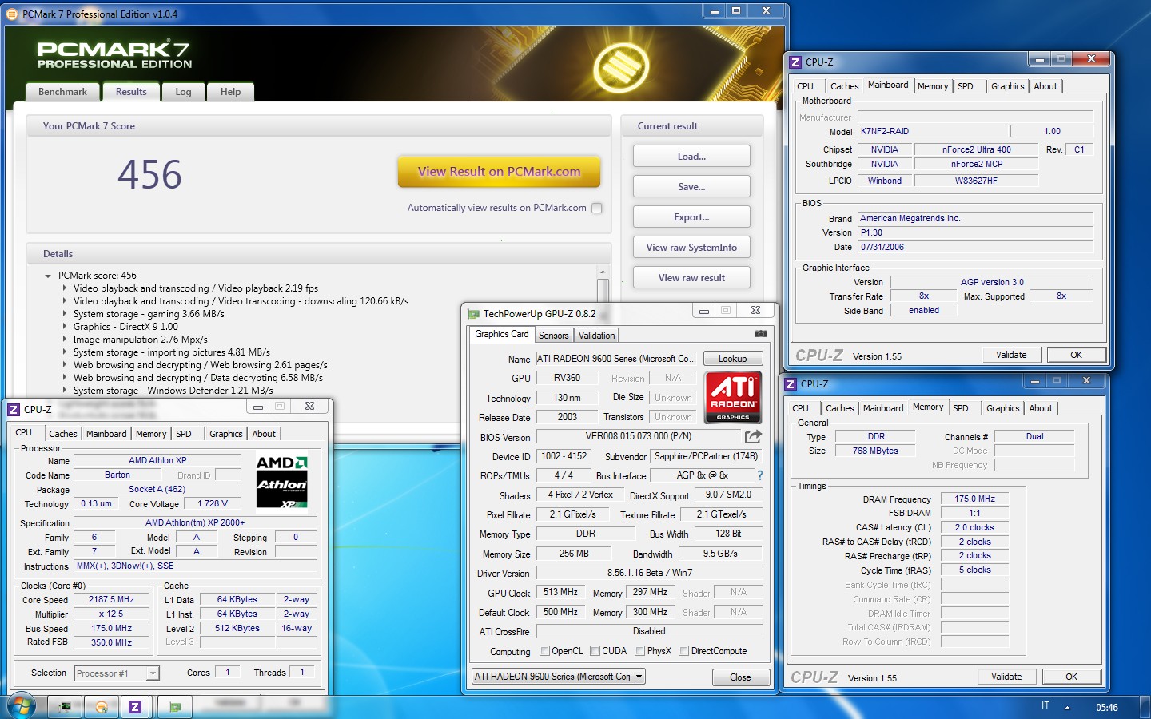Click the Export... button
1151x719 pixels.
click(x=691, y=216)
